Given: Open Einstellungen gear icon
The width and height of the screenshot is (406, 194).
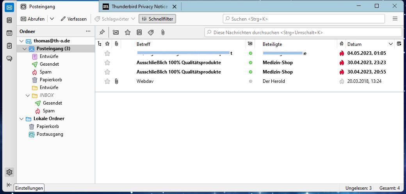Looking at the screenshot, I should click(x=9, y=172).
